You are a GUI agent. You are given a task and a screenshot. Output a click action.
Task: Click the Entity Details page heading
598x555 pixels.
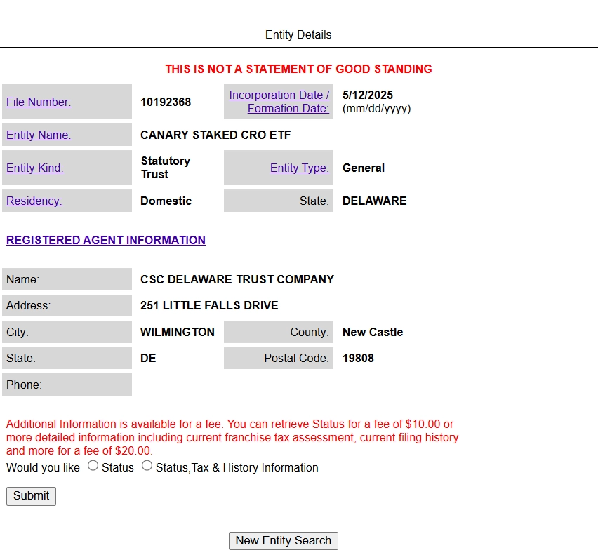[x=298, y=34]
